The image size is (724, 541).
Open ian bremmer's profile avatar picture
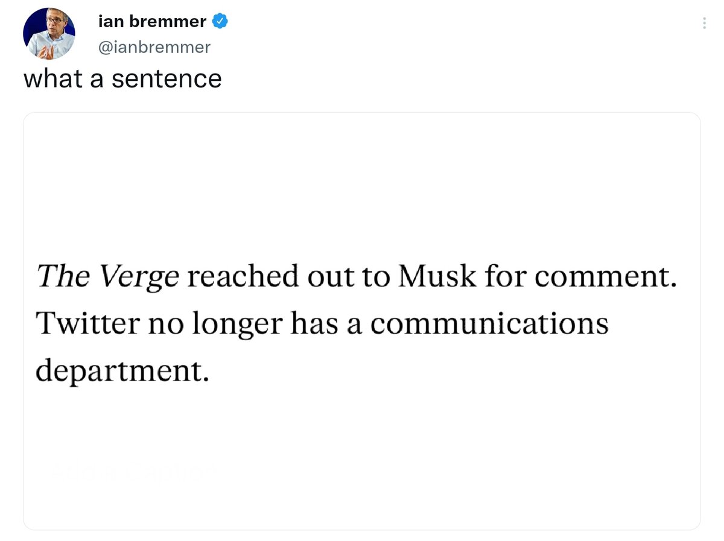[x=49, y=34]
